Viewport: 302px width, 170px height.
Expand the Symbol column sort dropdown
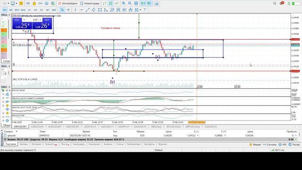[x=17, y=131]
